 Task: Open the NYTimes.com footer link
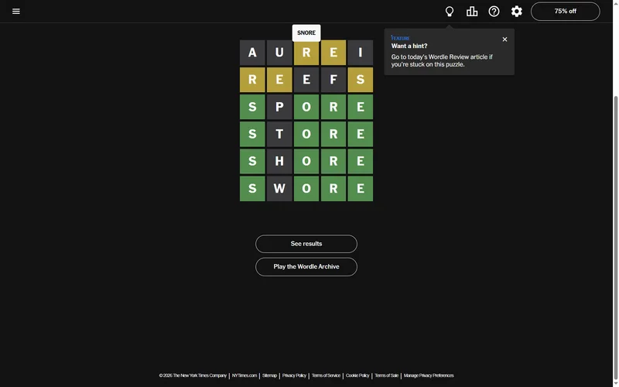coord(245,375)
